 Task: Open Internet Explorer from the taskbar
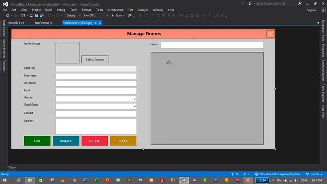19,180
